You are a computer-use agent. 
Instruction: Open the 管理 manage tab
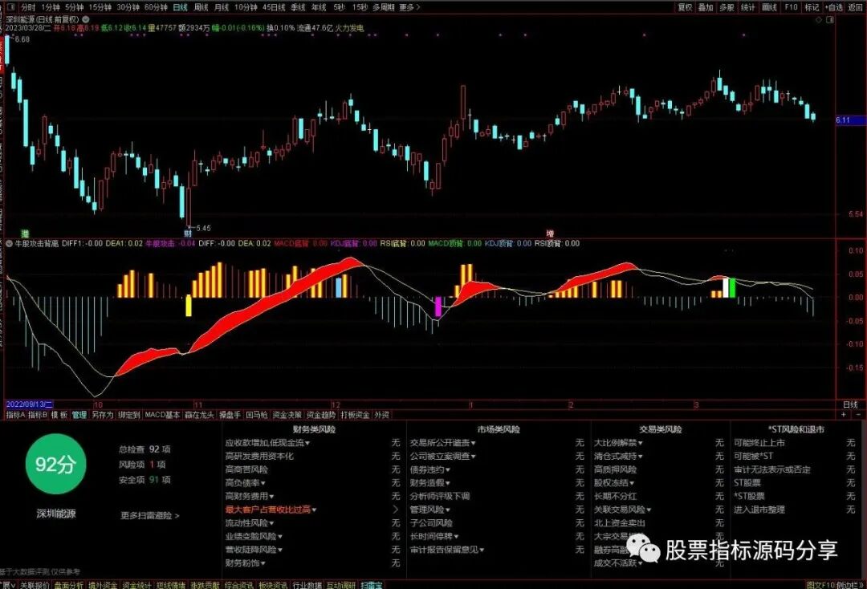[x=79, y=415]
